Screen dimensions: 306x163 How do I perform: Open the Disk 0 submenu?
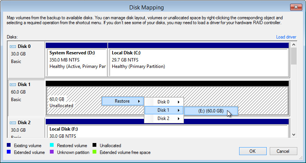pos(164,102)
